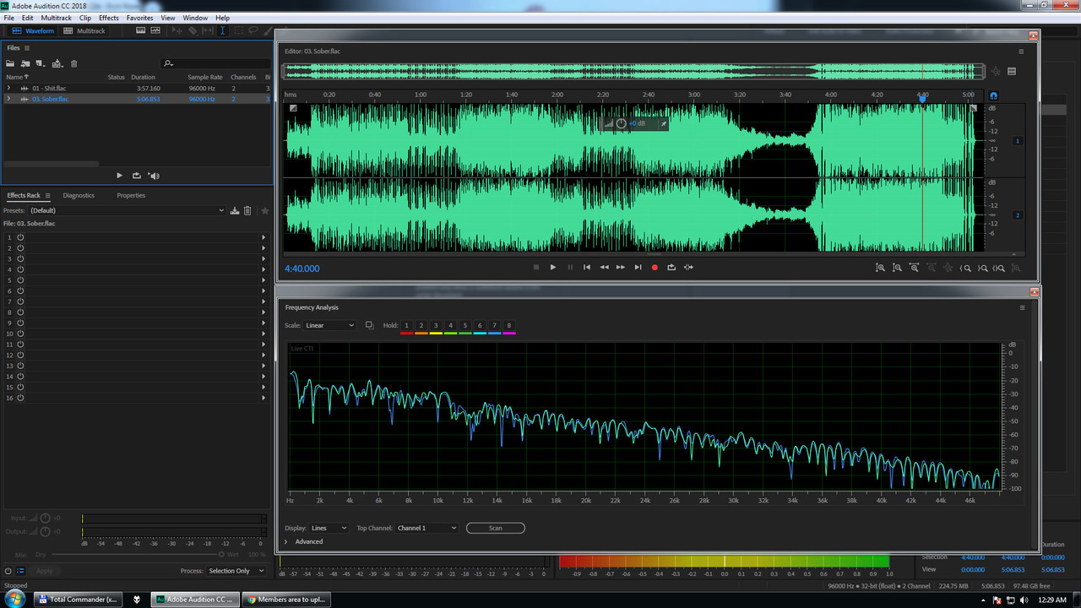Toggle Loop Playback in Files panel preview

(137, 176)
